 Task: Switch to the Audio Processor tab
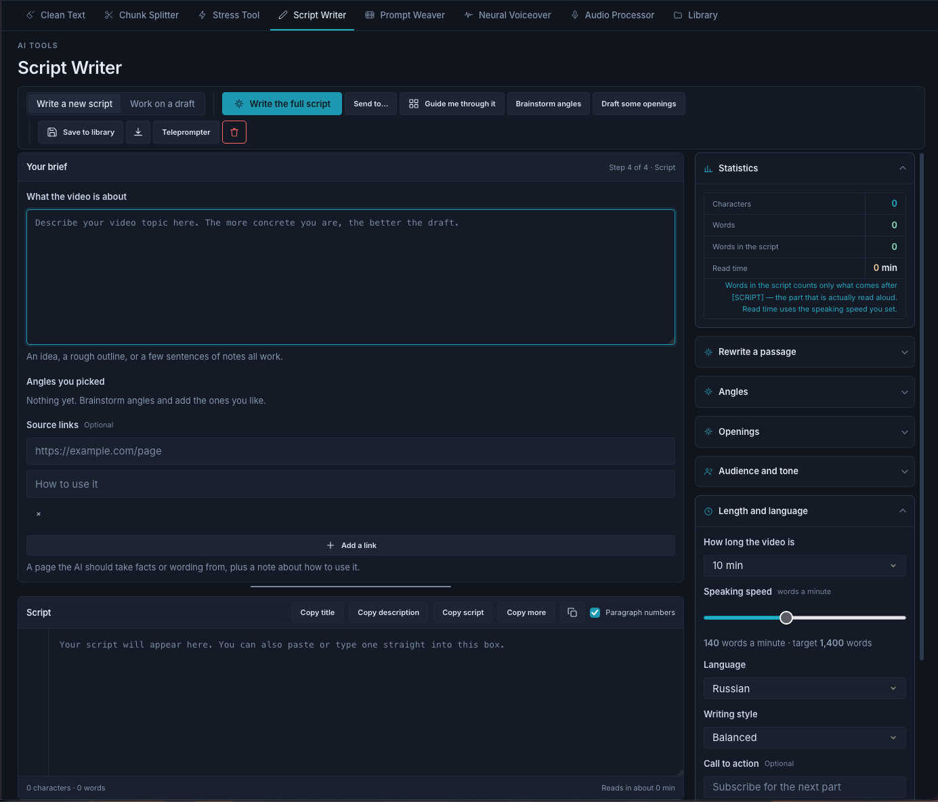[612, 15]
